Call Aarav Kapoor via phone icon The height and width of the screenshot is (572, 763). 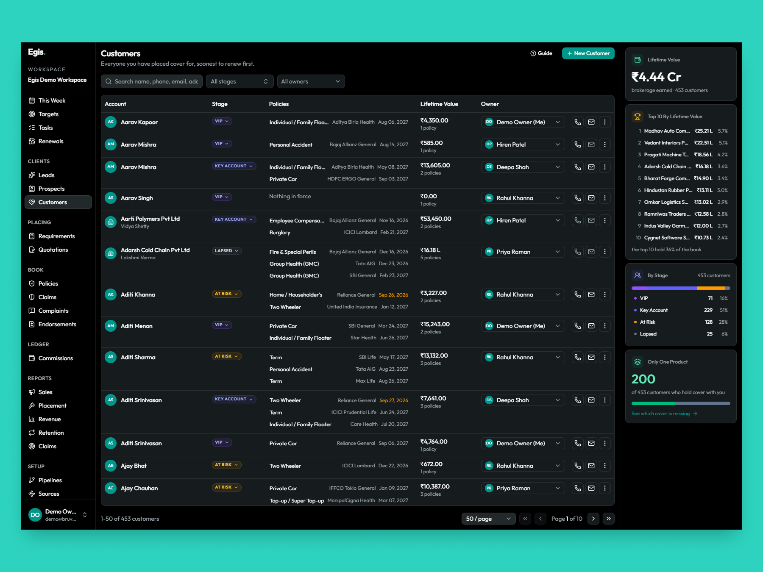(577, 122)
